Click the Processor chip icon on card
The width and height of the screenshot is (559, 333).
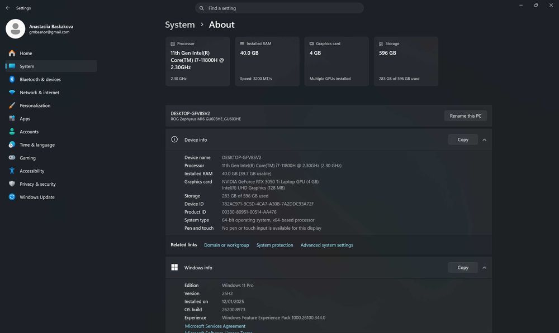173,44
